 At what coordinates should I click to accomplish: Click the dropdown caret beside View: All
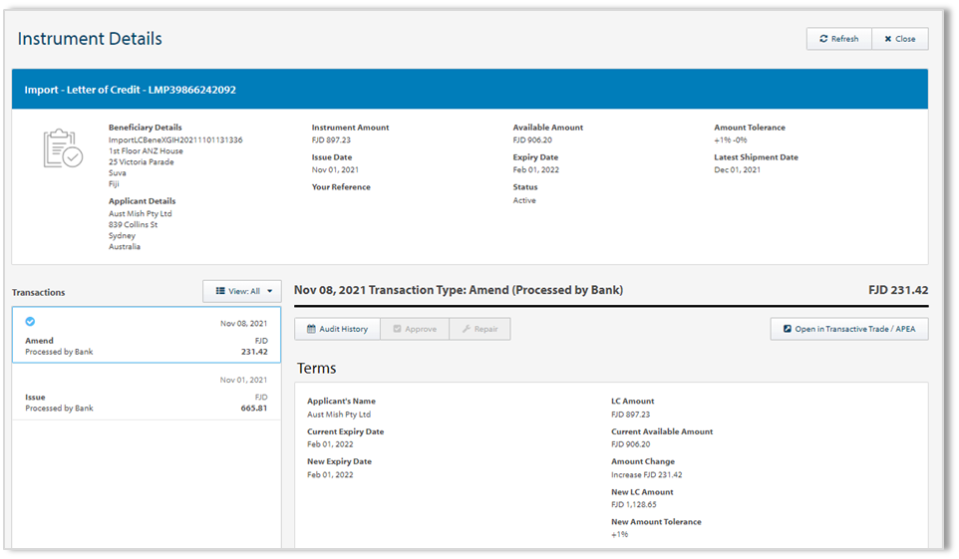point(269,291)
